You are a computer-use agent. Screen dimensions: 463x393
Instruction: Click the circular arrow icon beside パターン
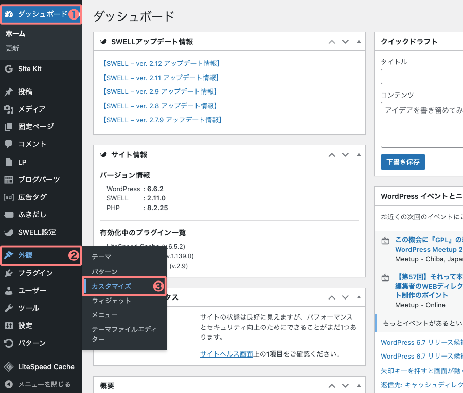(x=9, y=343)
